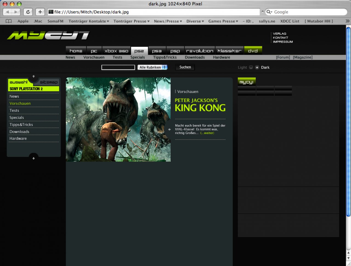Open the SomaFM bookmark
351x266 pixels.
point(55,21)
